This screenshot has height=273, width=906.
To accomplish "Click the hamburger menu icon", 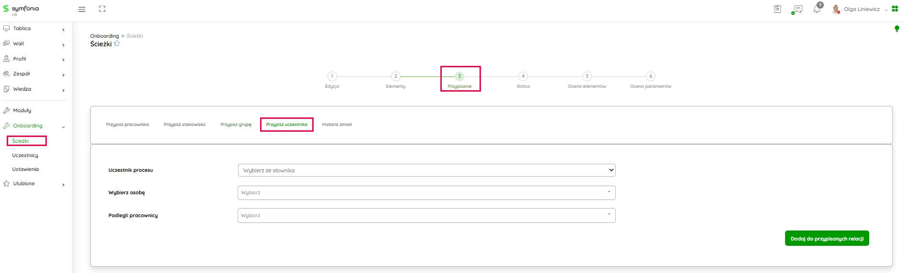I will (x=82, y=9).
